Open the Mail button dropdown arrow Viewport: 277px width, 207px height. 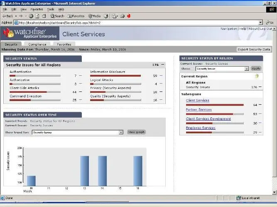click(117, 16)
